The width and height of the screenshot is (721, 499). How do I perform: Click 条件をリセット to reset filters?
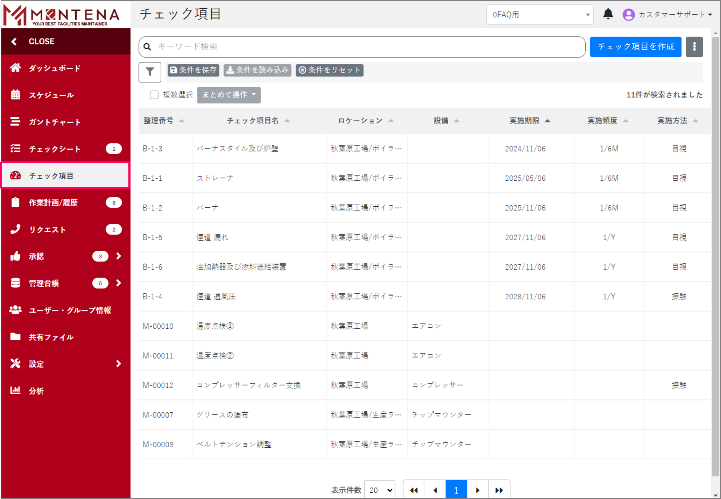329,70
